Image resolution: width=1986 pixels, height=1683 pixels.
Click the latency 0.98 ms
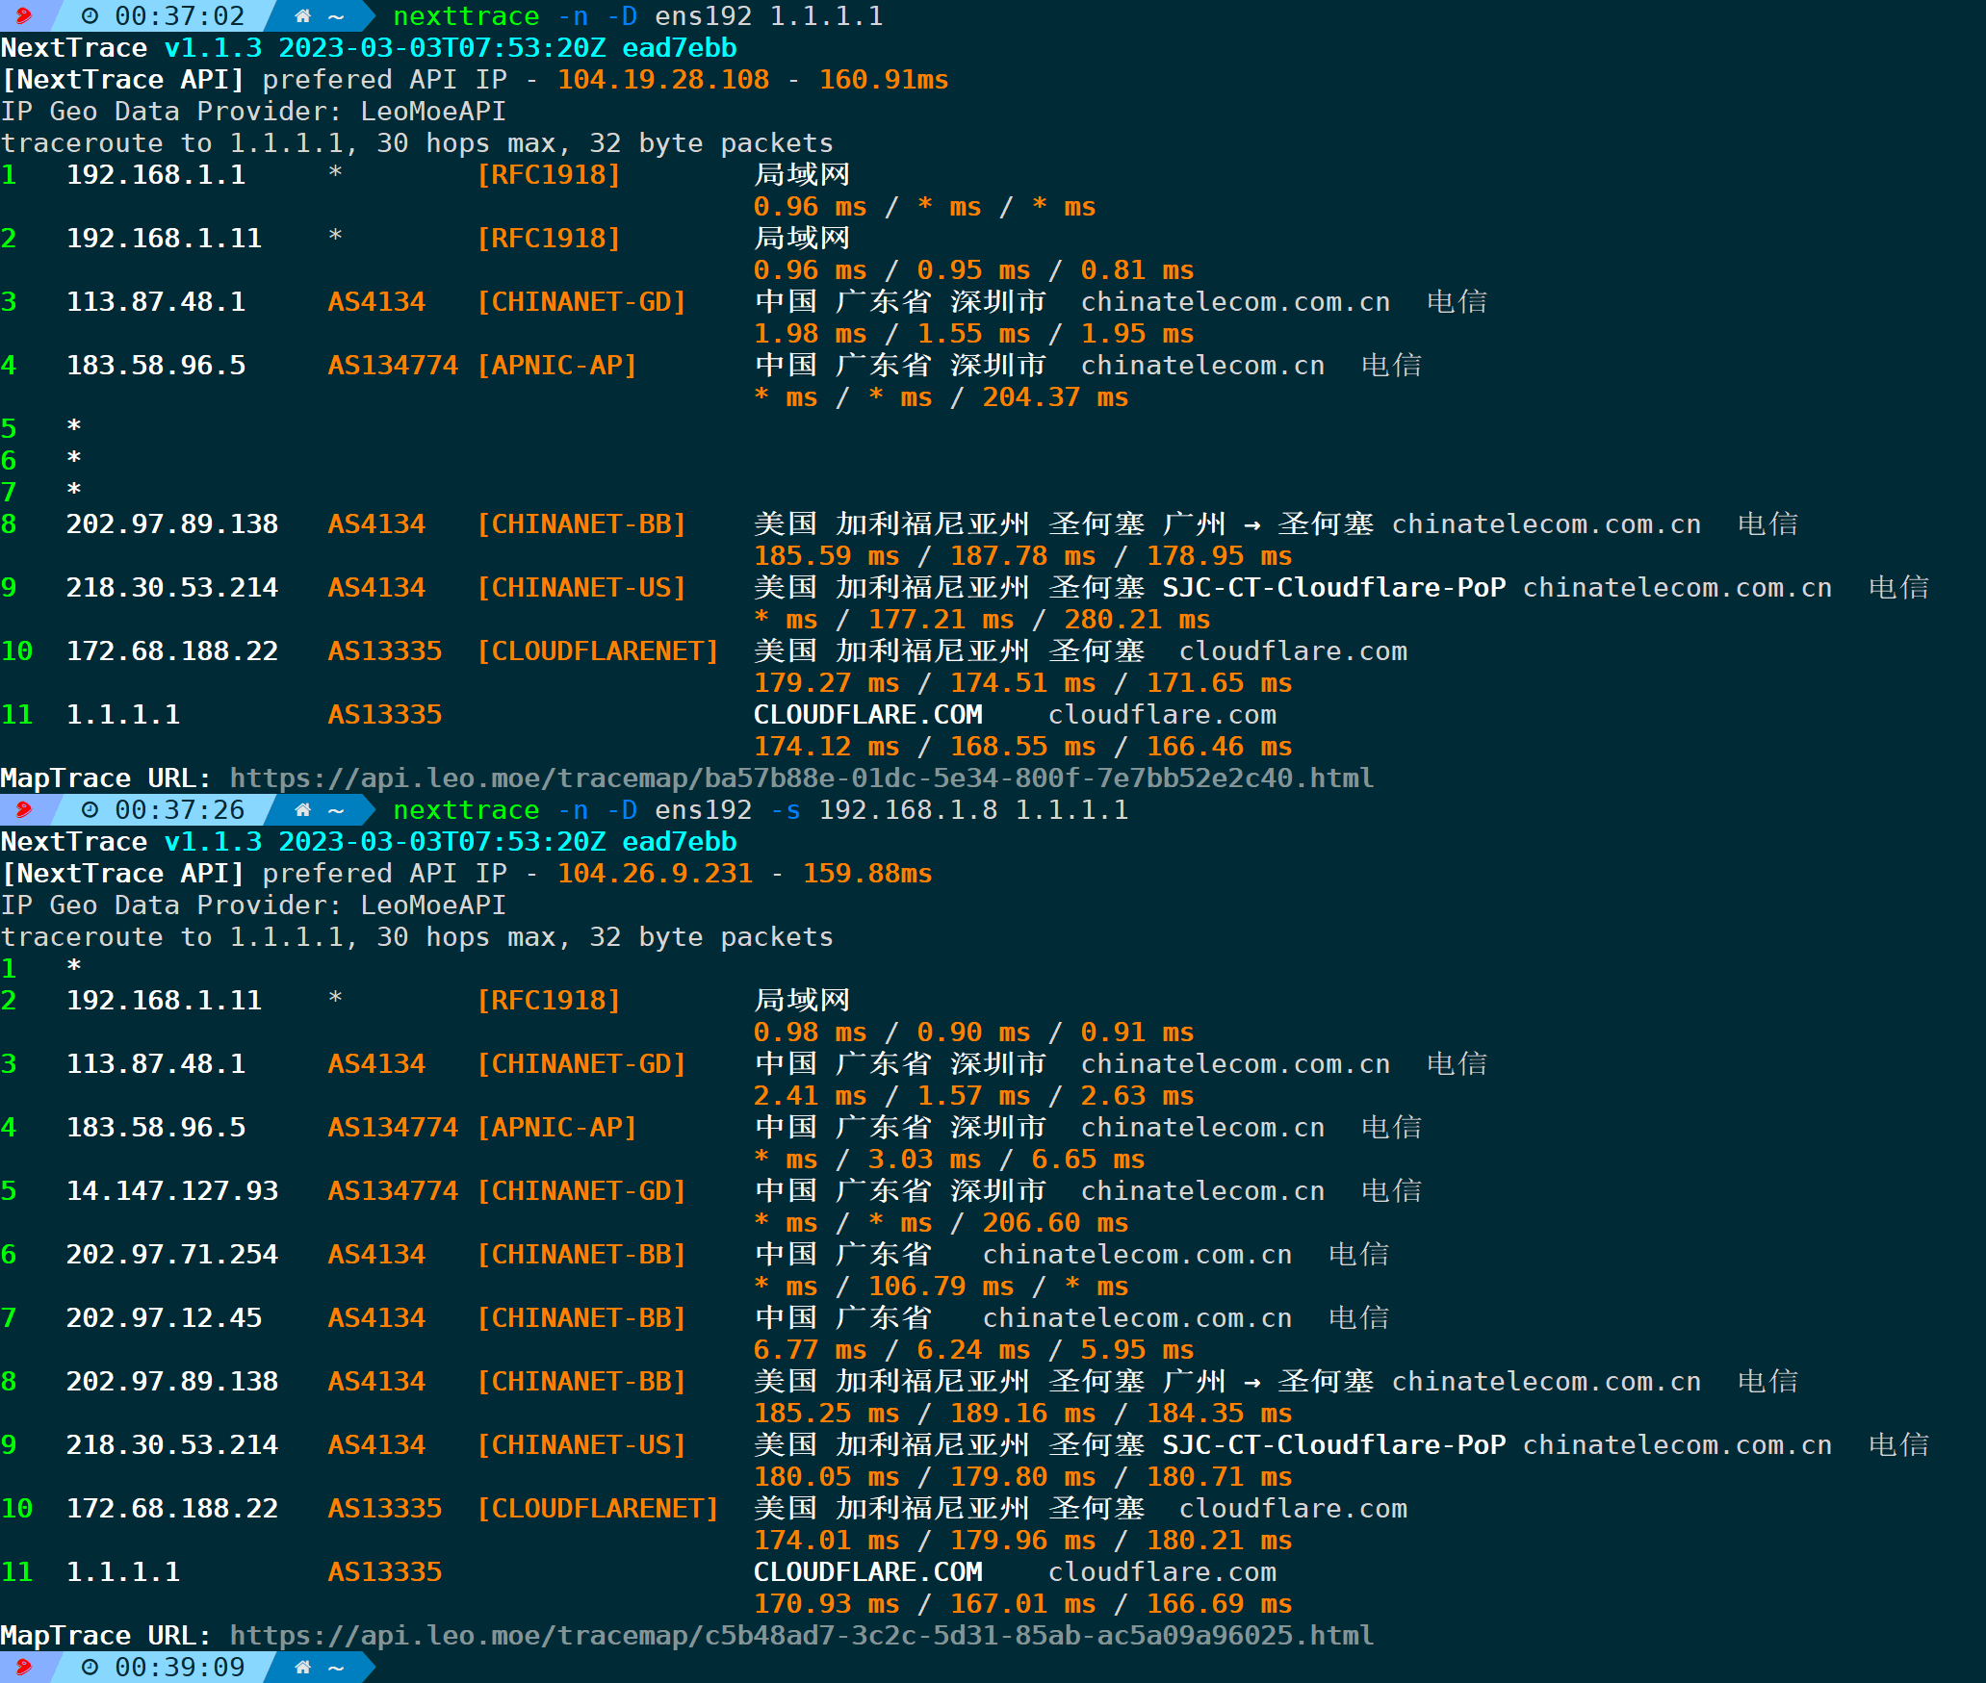tap(810, 1032)
